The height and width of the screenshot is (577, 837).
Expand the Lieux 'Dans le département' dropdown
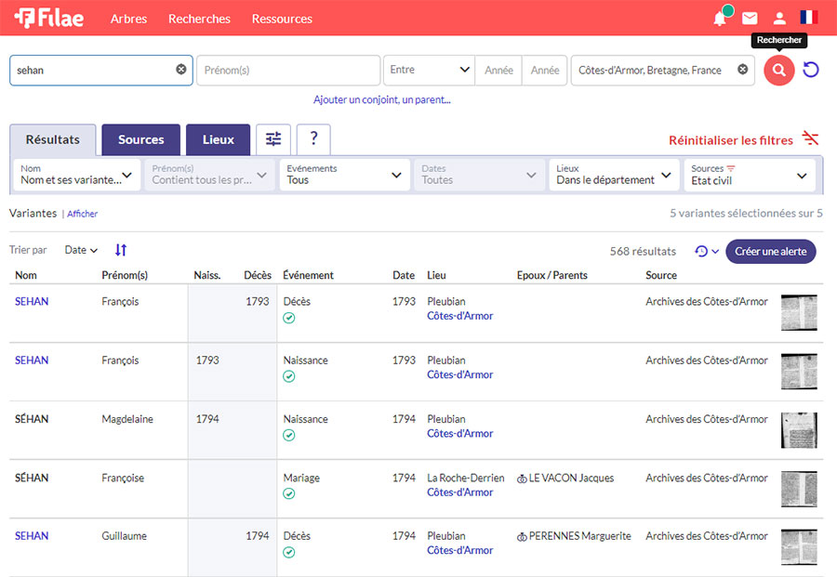tap(615, 175)
